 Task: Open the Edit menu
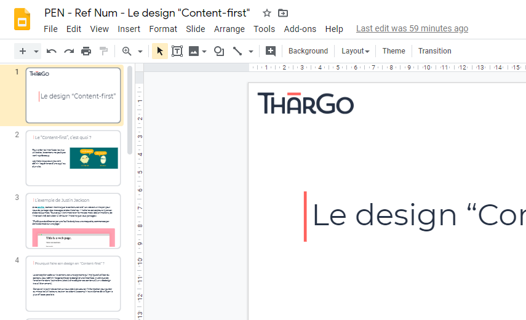[73, 29]
